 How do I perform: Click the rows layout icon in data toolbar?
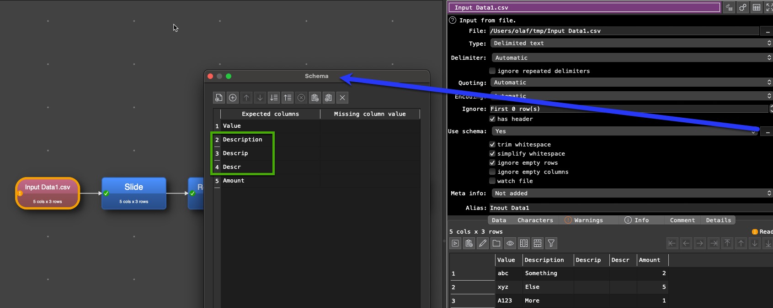[538, 244]
